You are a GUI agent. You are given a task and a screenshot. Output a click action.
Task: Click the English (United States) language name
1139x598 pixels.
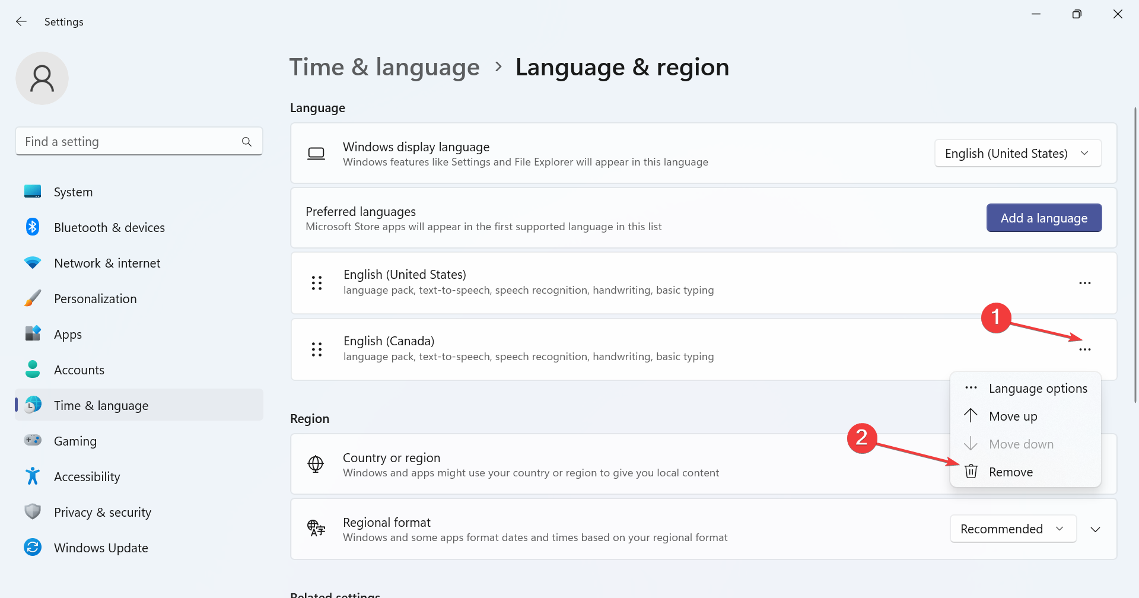405,275
